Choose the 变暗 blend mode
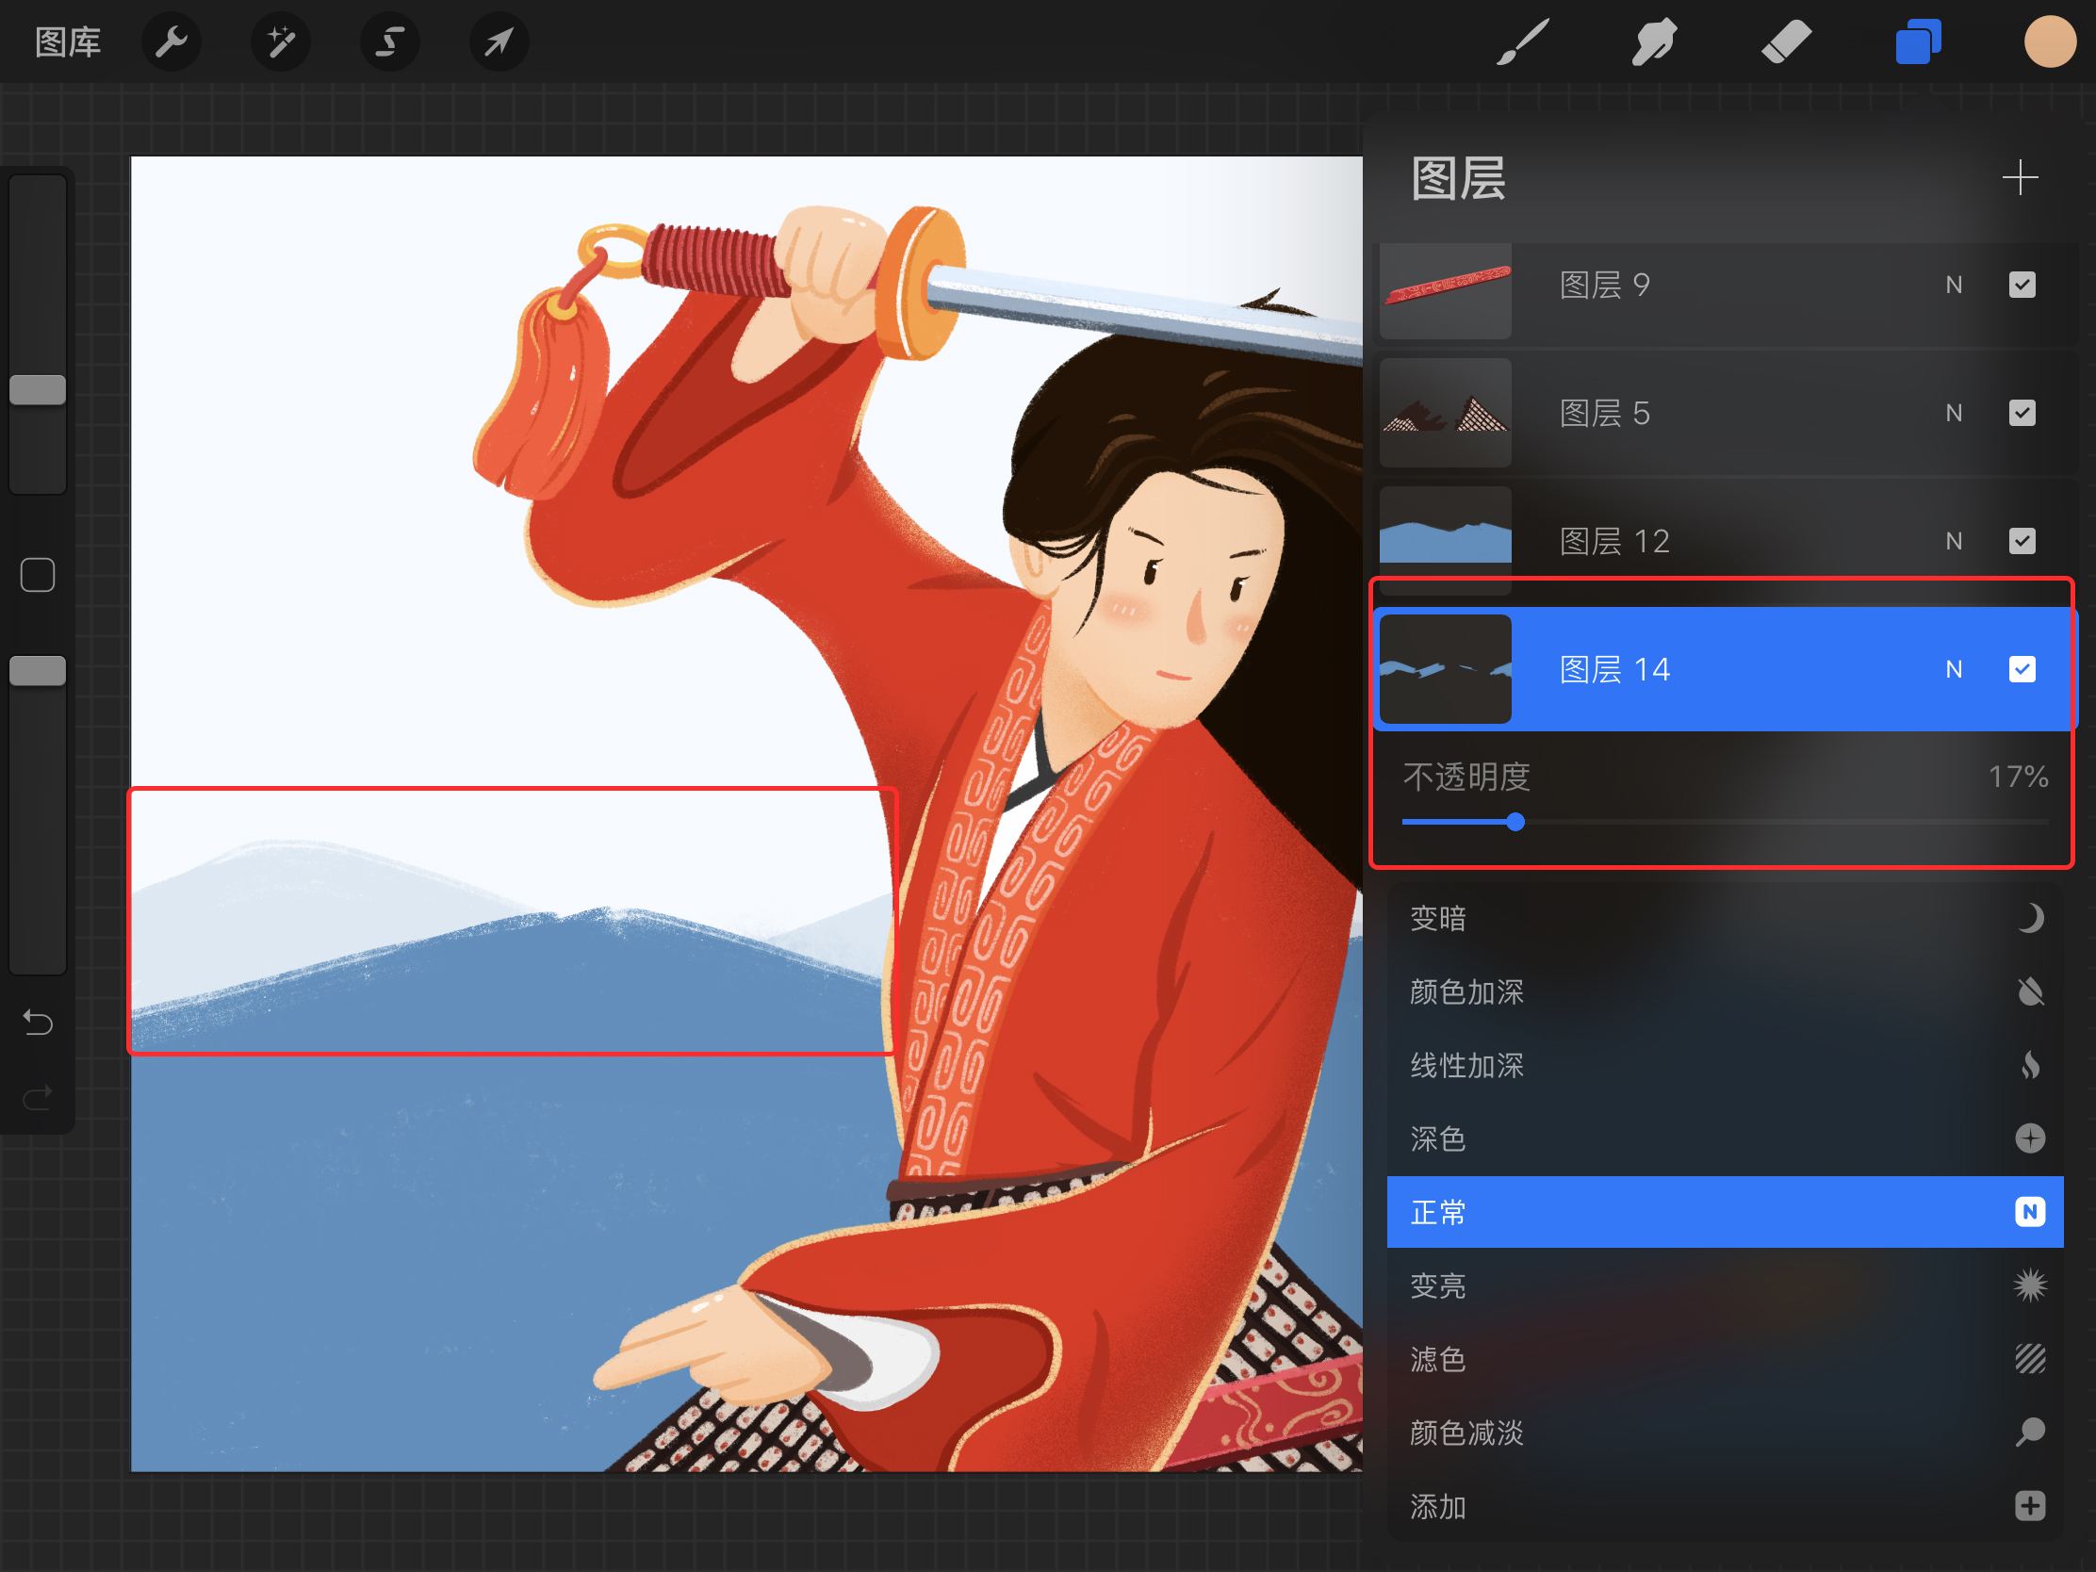 click(1725, 918)
